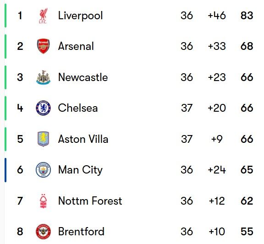264x244 pixels.
Task: Click Man City's +24 goal difference
Action: click(217, 170)
